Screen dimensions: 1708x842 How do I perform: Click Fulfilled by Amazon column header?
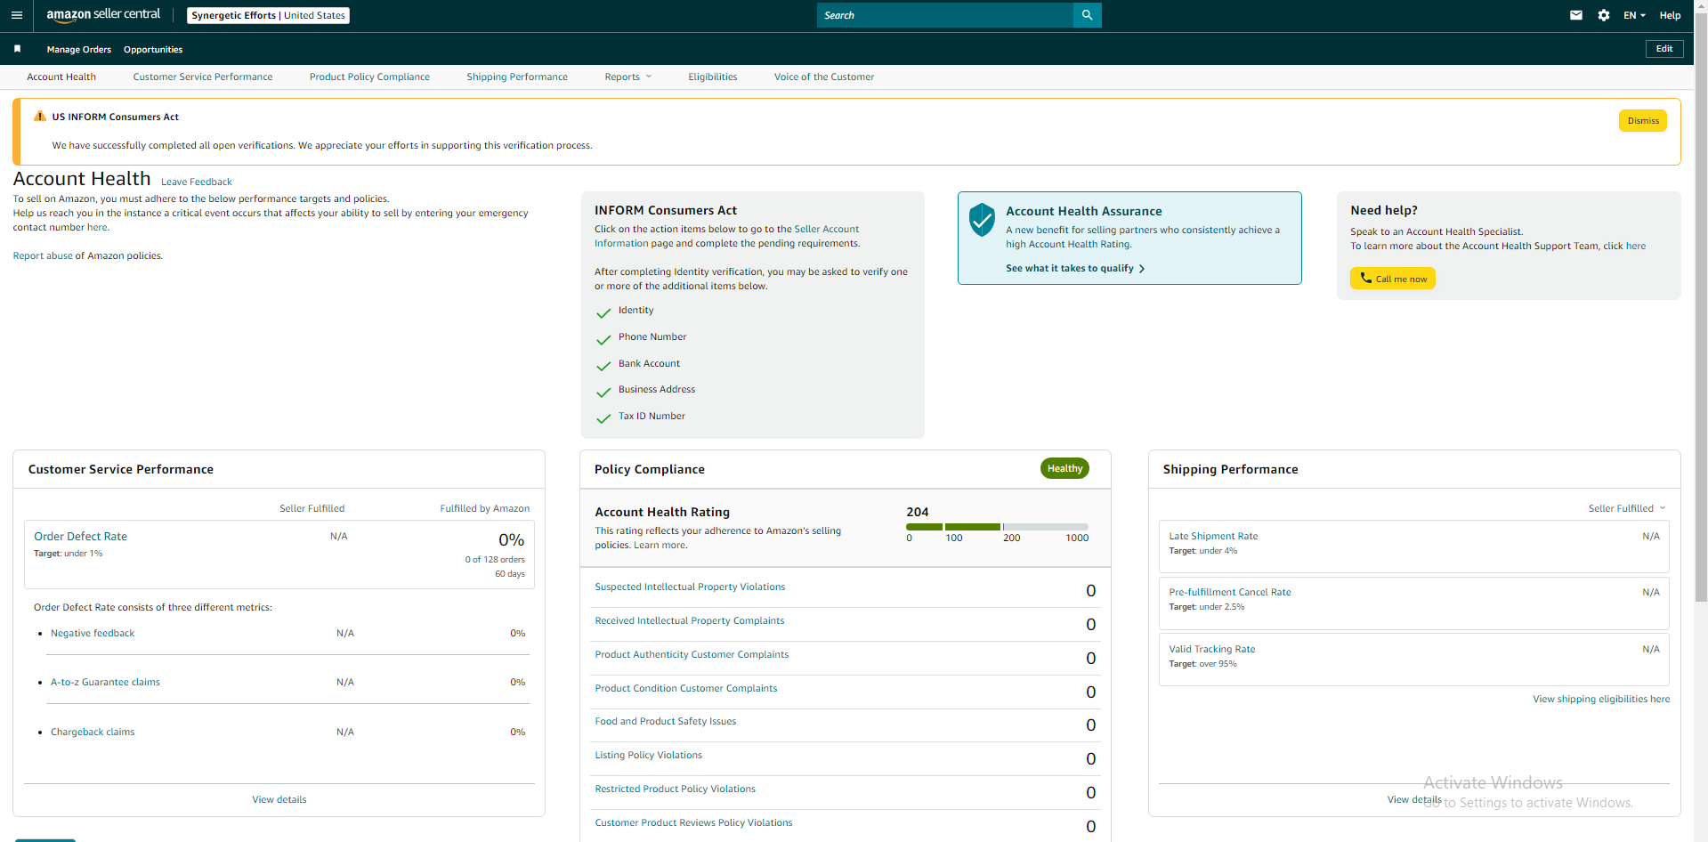[485, 508]
